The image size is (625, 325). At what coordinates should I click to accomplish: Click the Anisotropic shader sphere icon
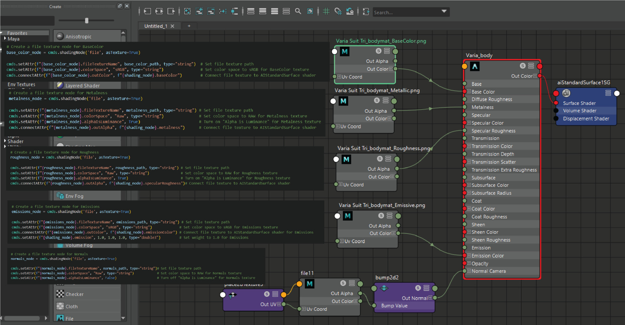coord(60,36)
